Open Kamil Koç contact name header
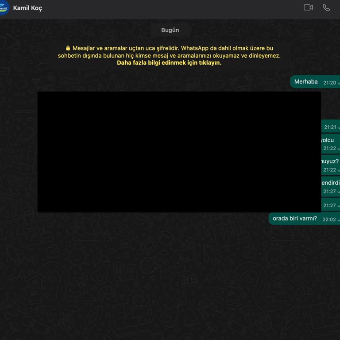 (27, 8)
